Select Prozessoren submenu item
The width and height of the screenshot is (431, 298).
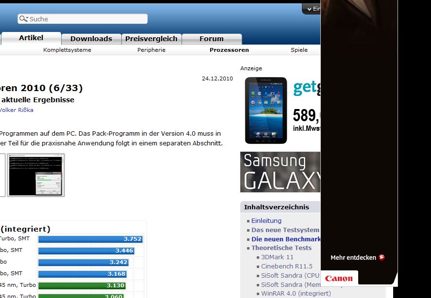pos(229,50)
